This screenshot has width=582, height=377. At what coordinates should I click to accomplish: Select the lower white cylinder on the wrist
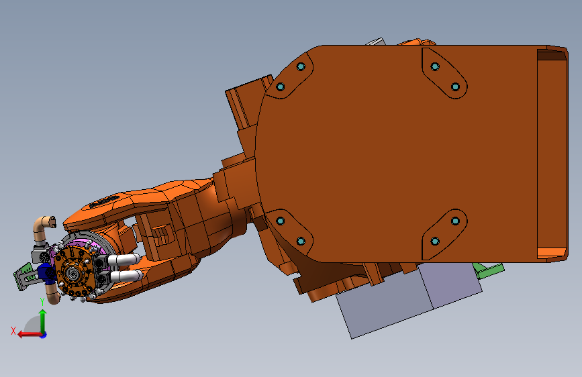click(x=125, y=276)
